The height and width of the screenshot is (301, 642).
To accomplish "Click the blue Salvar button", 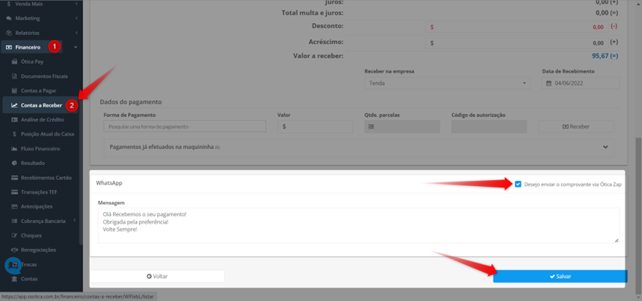I will [x=559, y=276].
